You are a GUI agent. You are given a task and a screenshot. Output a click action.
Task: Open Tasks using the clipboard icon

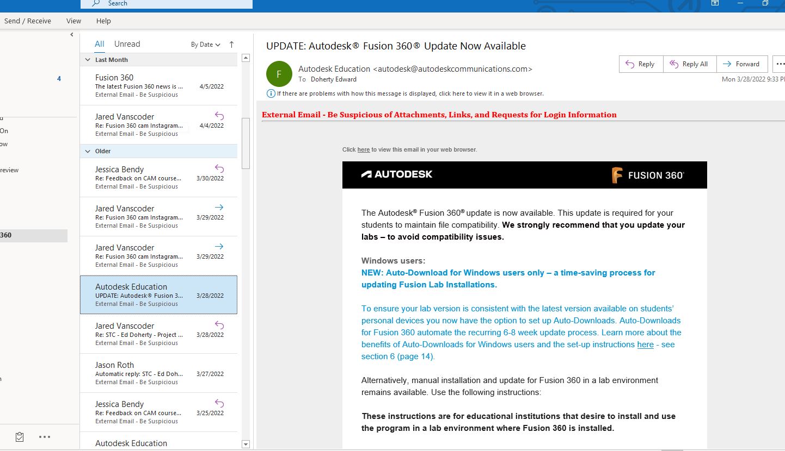pyautogui.click(x=20, y=436)
